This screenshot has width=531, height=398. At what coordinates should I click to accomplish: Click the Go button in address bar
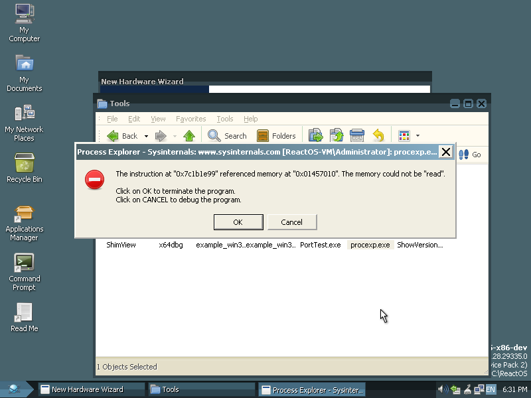470,155
